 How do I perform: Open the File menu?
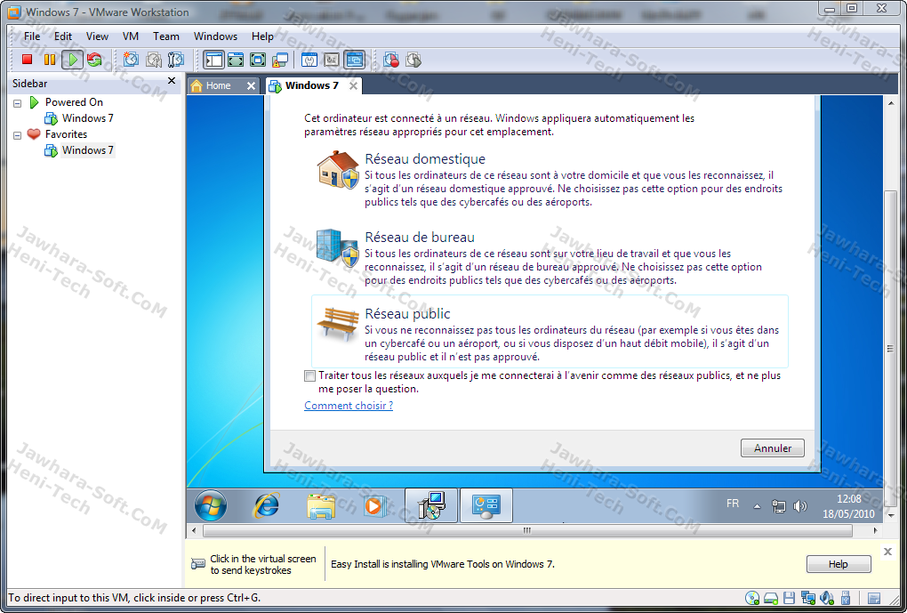click(32, 36)
